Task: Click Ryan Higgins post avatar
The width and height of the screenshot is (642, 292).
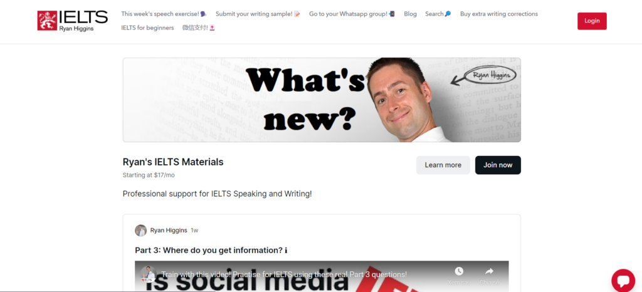Action: click(141, 230)
